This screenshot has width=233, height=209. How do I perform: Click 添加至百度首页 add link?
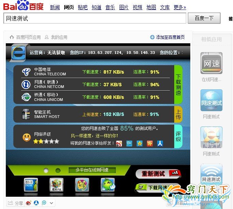pyautogui.click(x=170, y=37)
